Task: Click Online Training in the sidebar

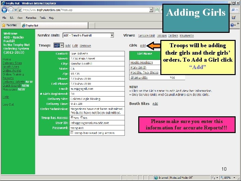Action: click(x=13, y=74)
